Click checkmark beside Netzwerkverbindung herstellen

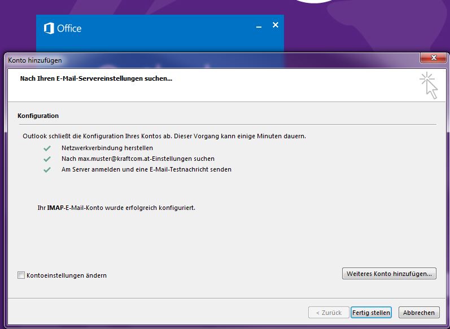(x=47, y=148)
